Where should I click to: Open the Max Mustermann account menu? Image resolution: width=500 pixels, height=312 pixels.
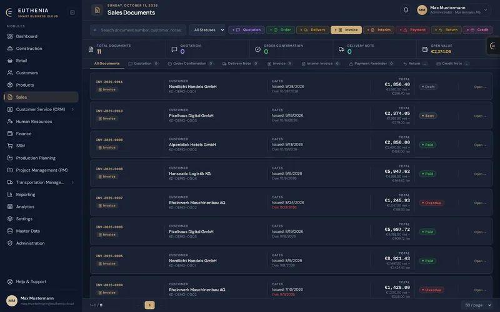tap(454, 10)
